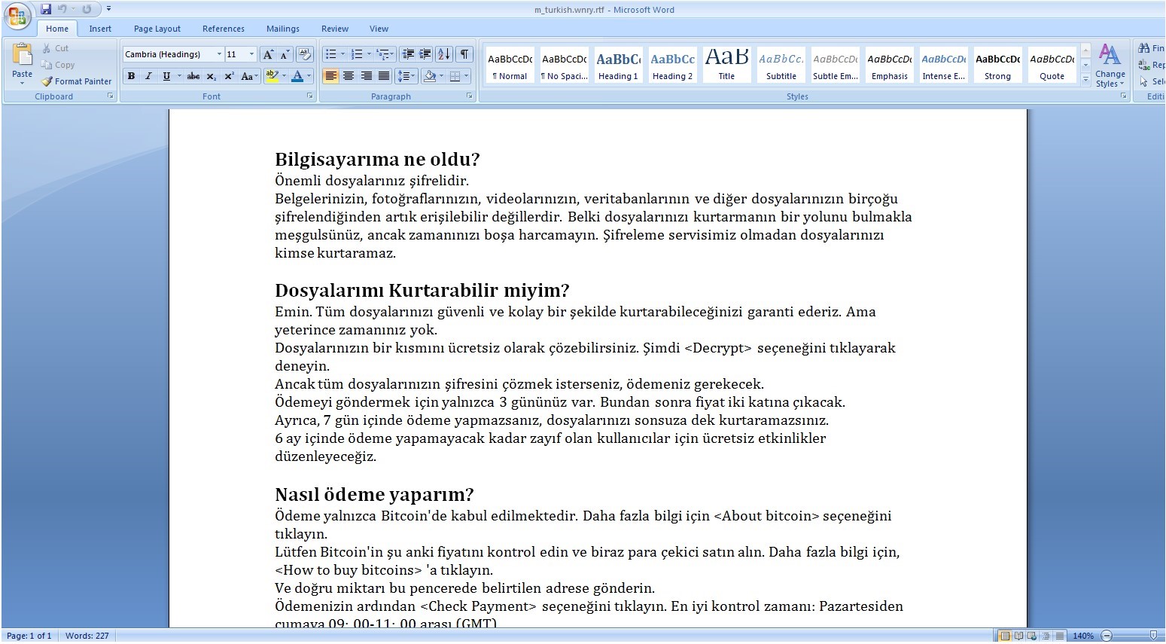Toggle subscript formatting

click(212, 76)
